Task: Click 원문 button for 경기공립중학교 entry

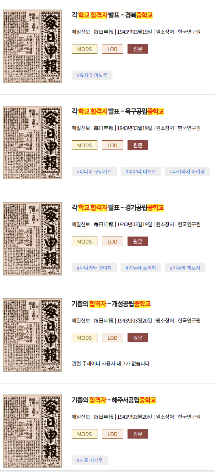Action: [138, 241]
